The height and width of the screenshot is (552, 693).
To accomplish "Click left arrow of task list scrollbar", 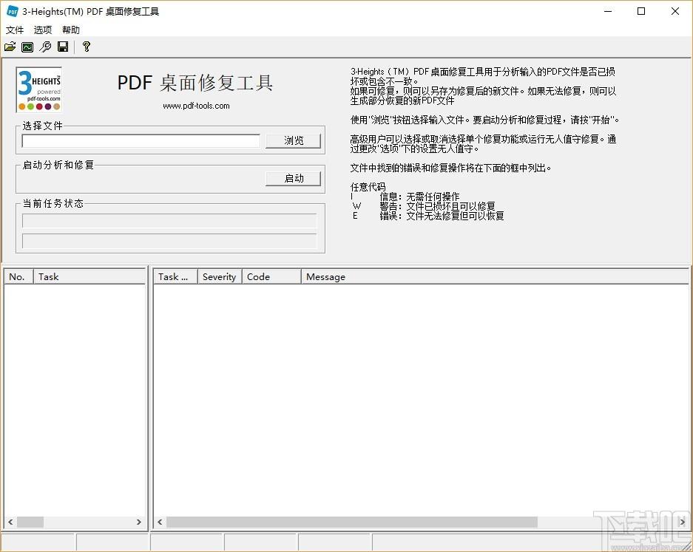I will pos(10,522).
